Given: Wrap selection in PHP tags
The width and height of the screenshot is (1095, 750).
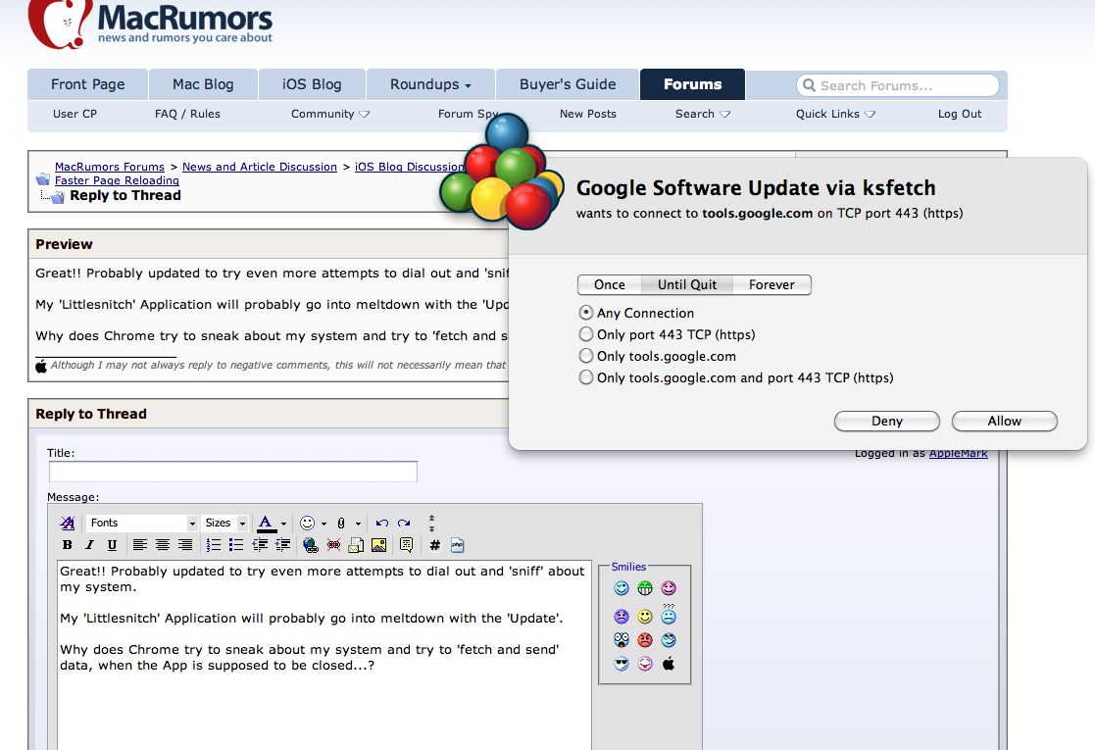Looking at the screenshot, I should pos(458,545).
